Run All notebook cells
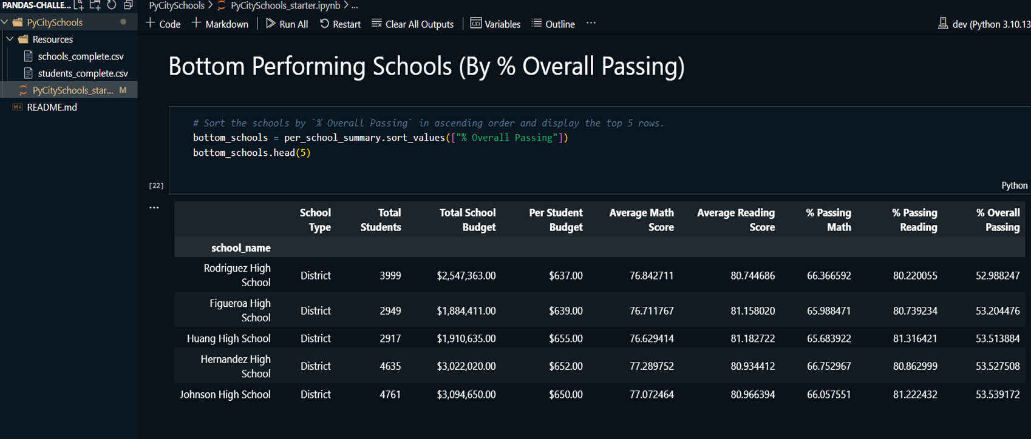 pos(287,24)
